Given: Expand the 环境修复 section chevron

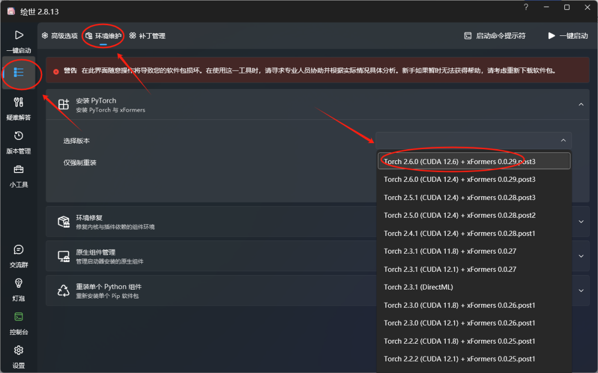Looking at the screenshot, I should tap(581, 222).
